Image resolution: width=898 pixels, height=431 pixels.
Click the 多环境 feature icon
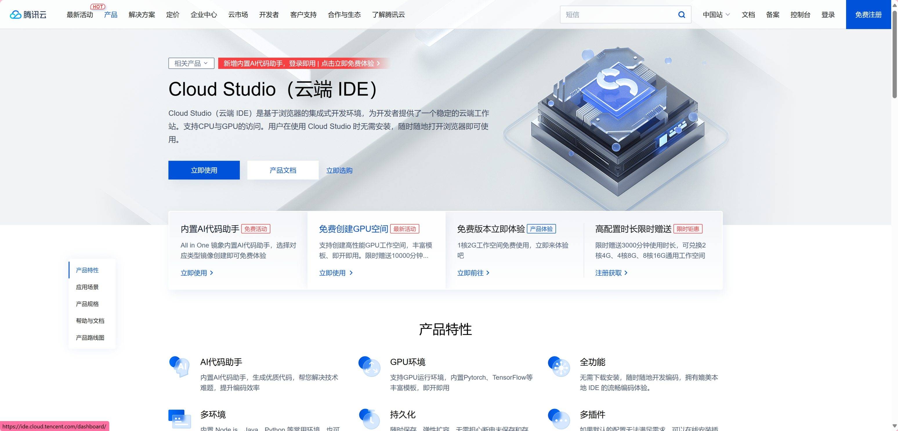click(x=180, y=419)
